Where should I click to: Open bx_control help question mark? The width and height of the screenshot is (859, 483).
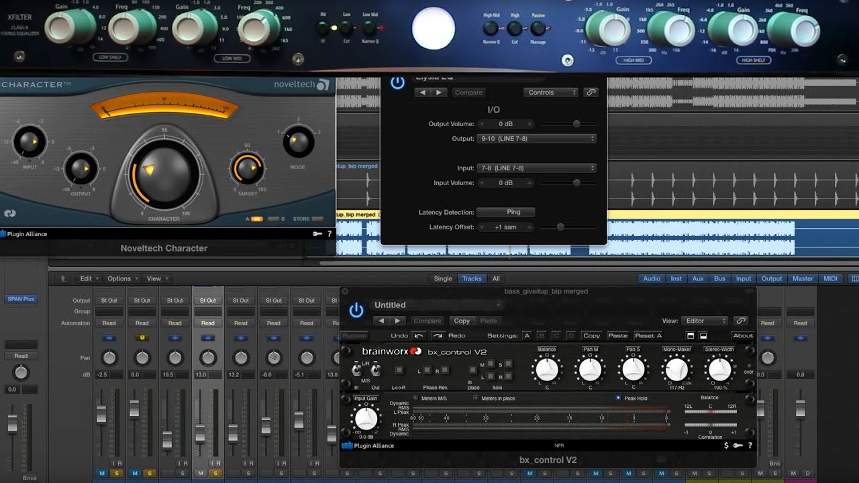[x=750, y=445]
